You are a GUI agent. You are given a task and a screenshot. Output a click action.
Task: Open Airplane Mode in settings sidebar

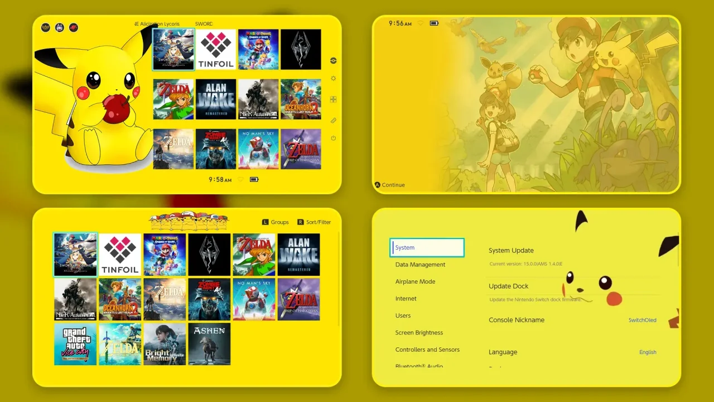pos(415,281)
